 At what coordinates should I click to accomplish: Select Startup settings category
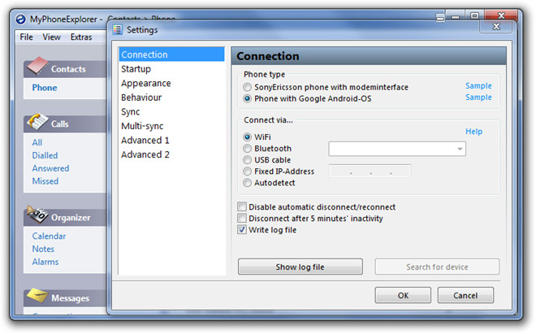pos(171,69)
